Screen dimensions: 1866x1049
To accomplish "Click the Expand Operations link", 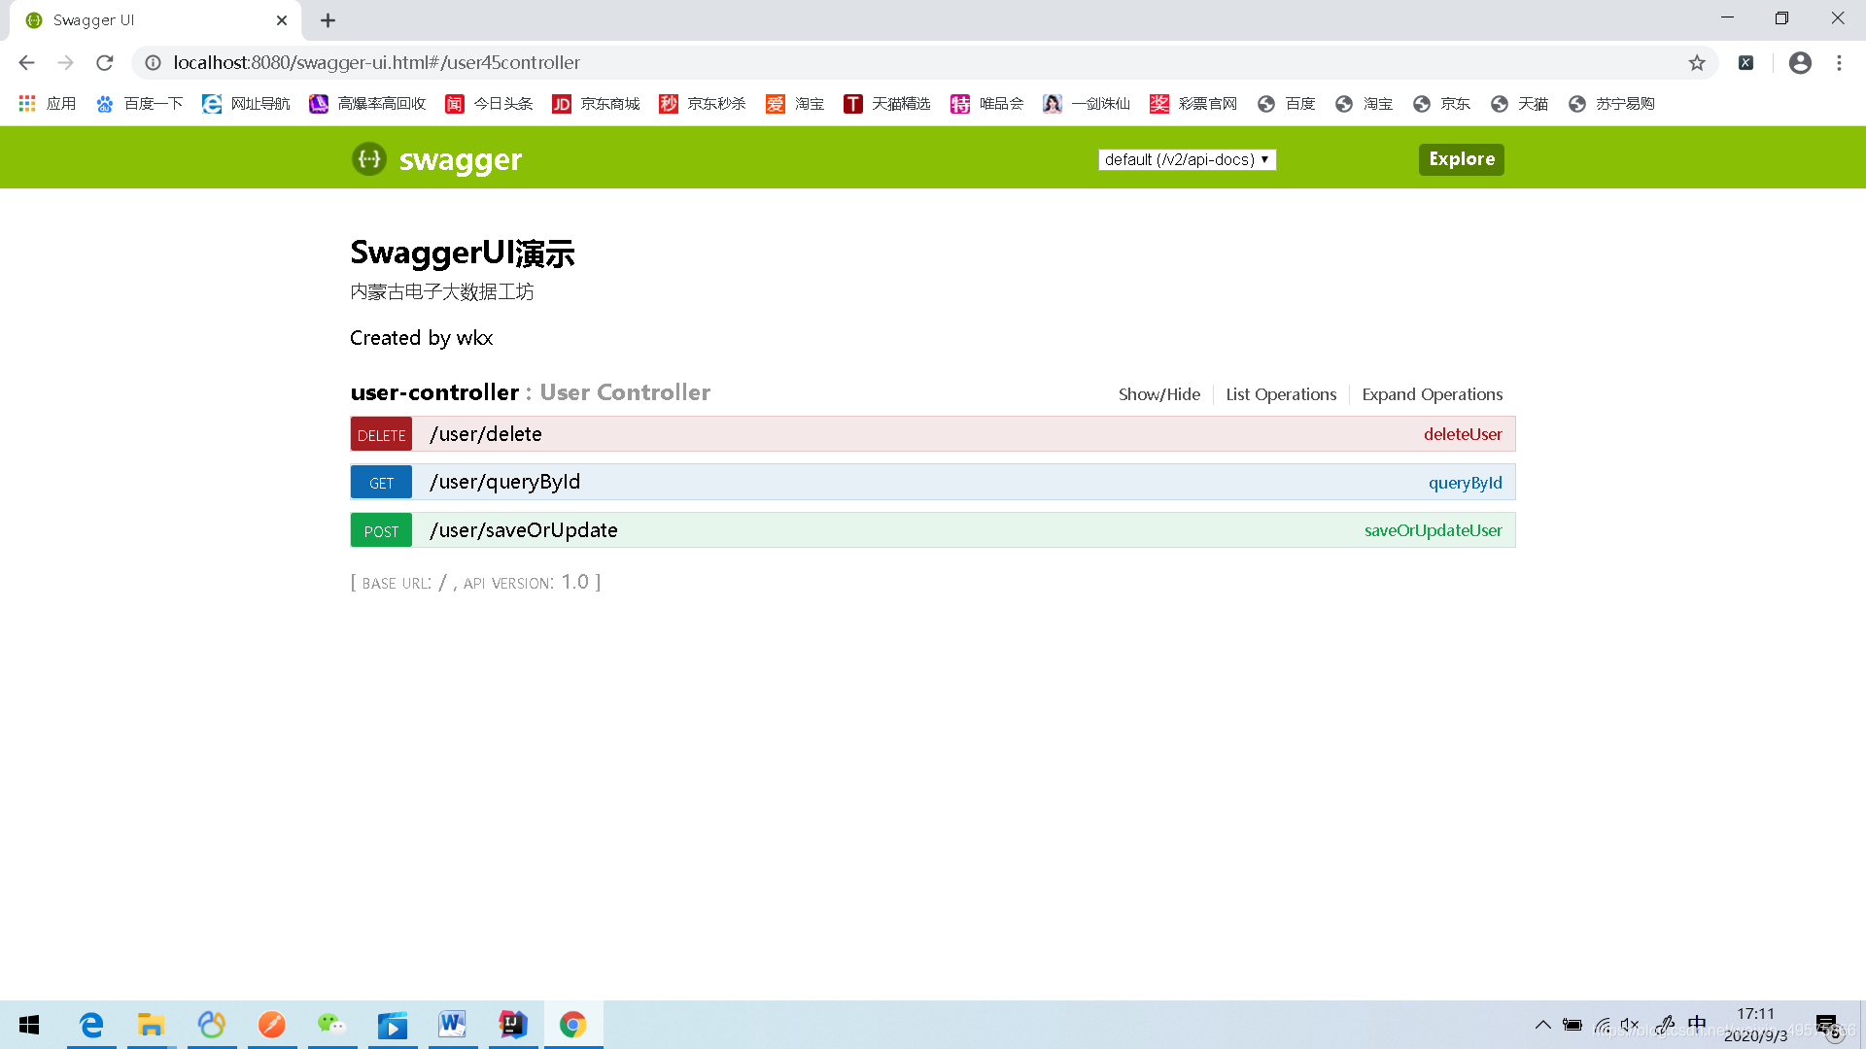I will coord(1432,394).
